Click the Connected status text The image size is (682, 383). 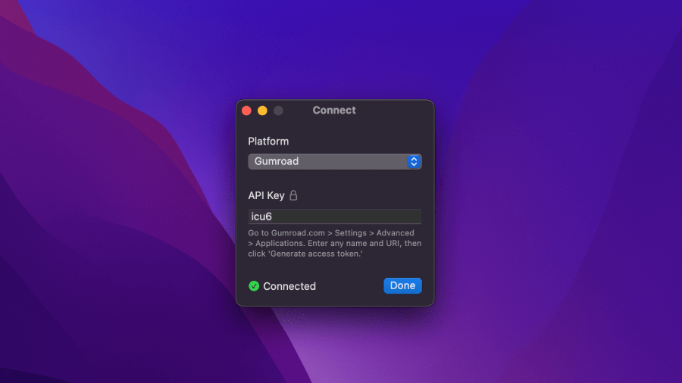289,286
